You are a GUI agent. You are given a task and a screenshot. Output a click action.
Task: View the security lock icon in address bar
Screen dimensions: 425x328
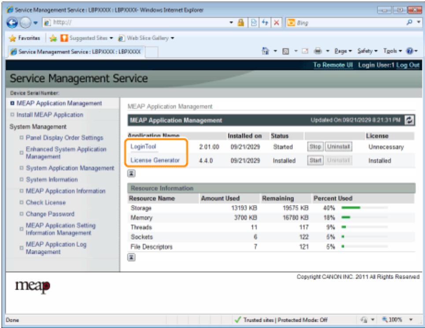(x=241, y=22)
